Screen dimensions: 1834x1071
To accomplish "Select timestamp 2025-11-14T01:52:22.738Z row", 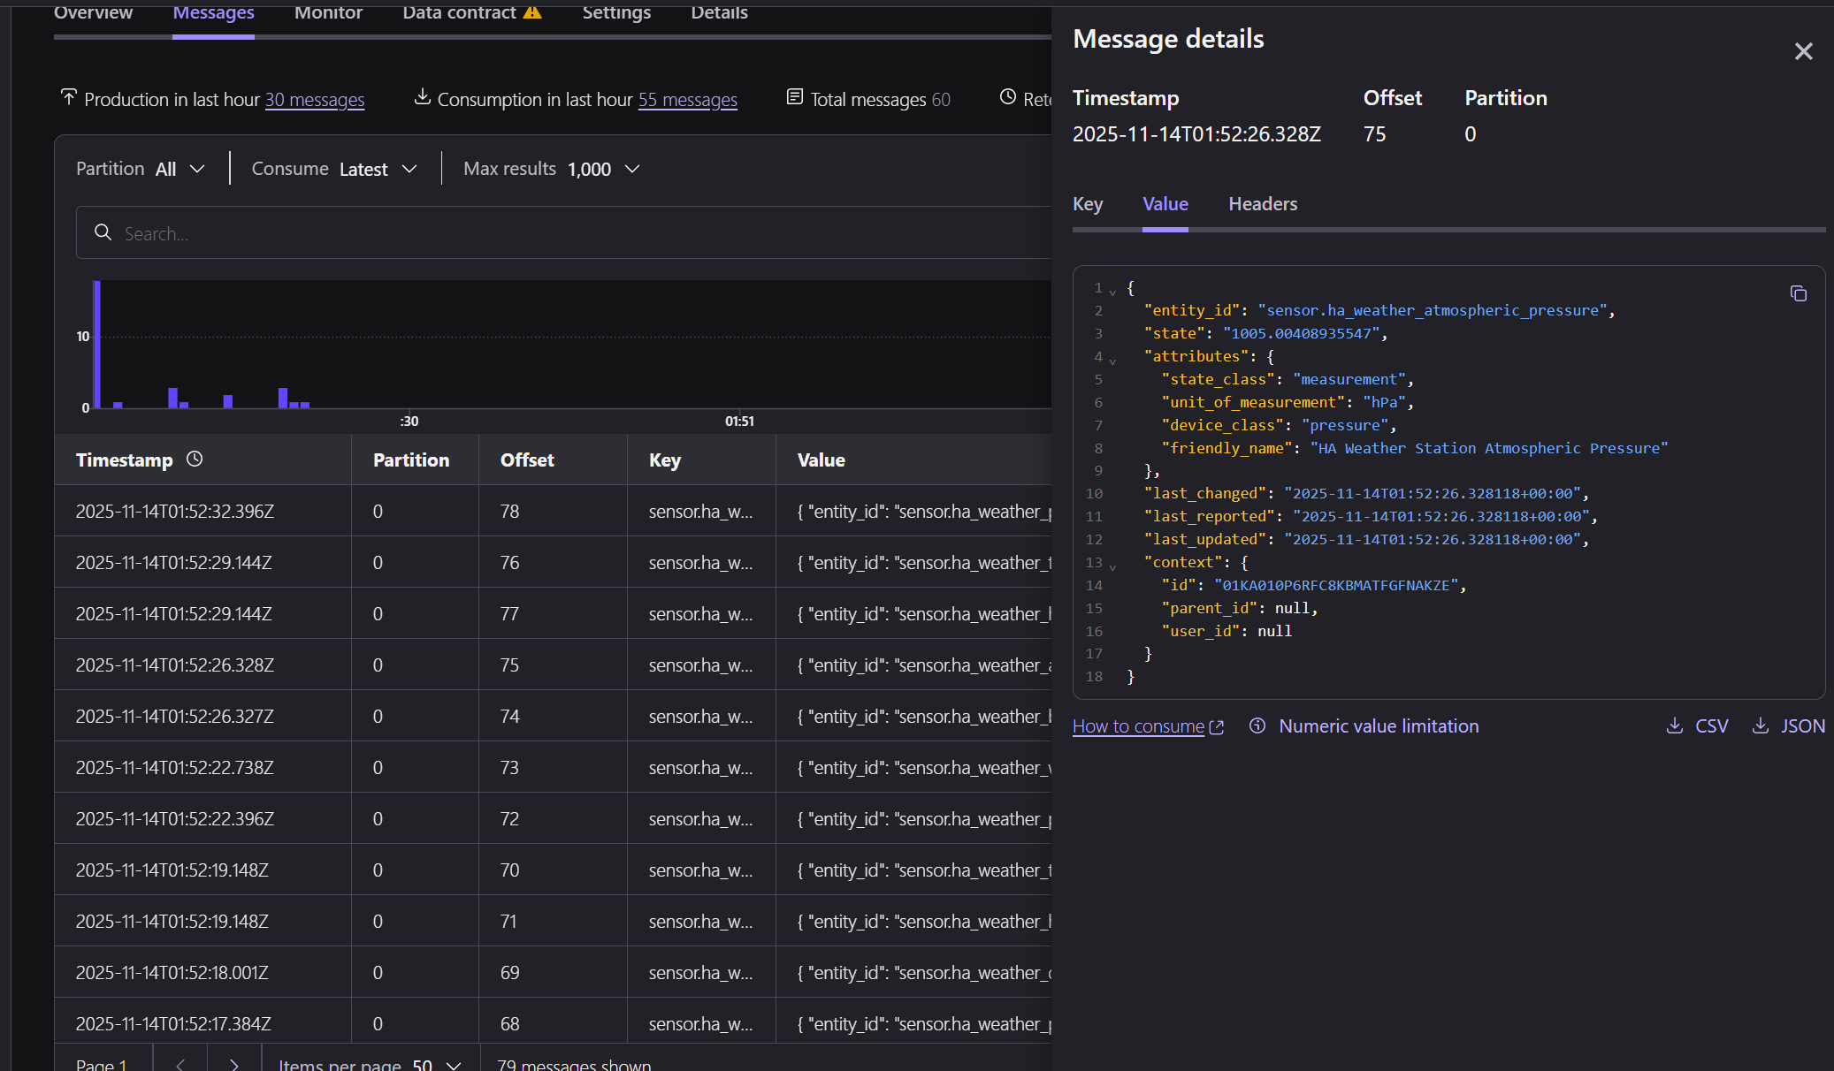I will click(x=553, y=767).
